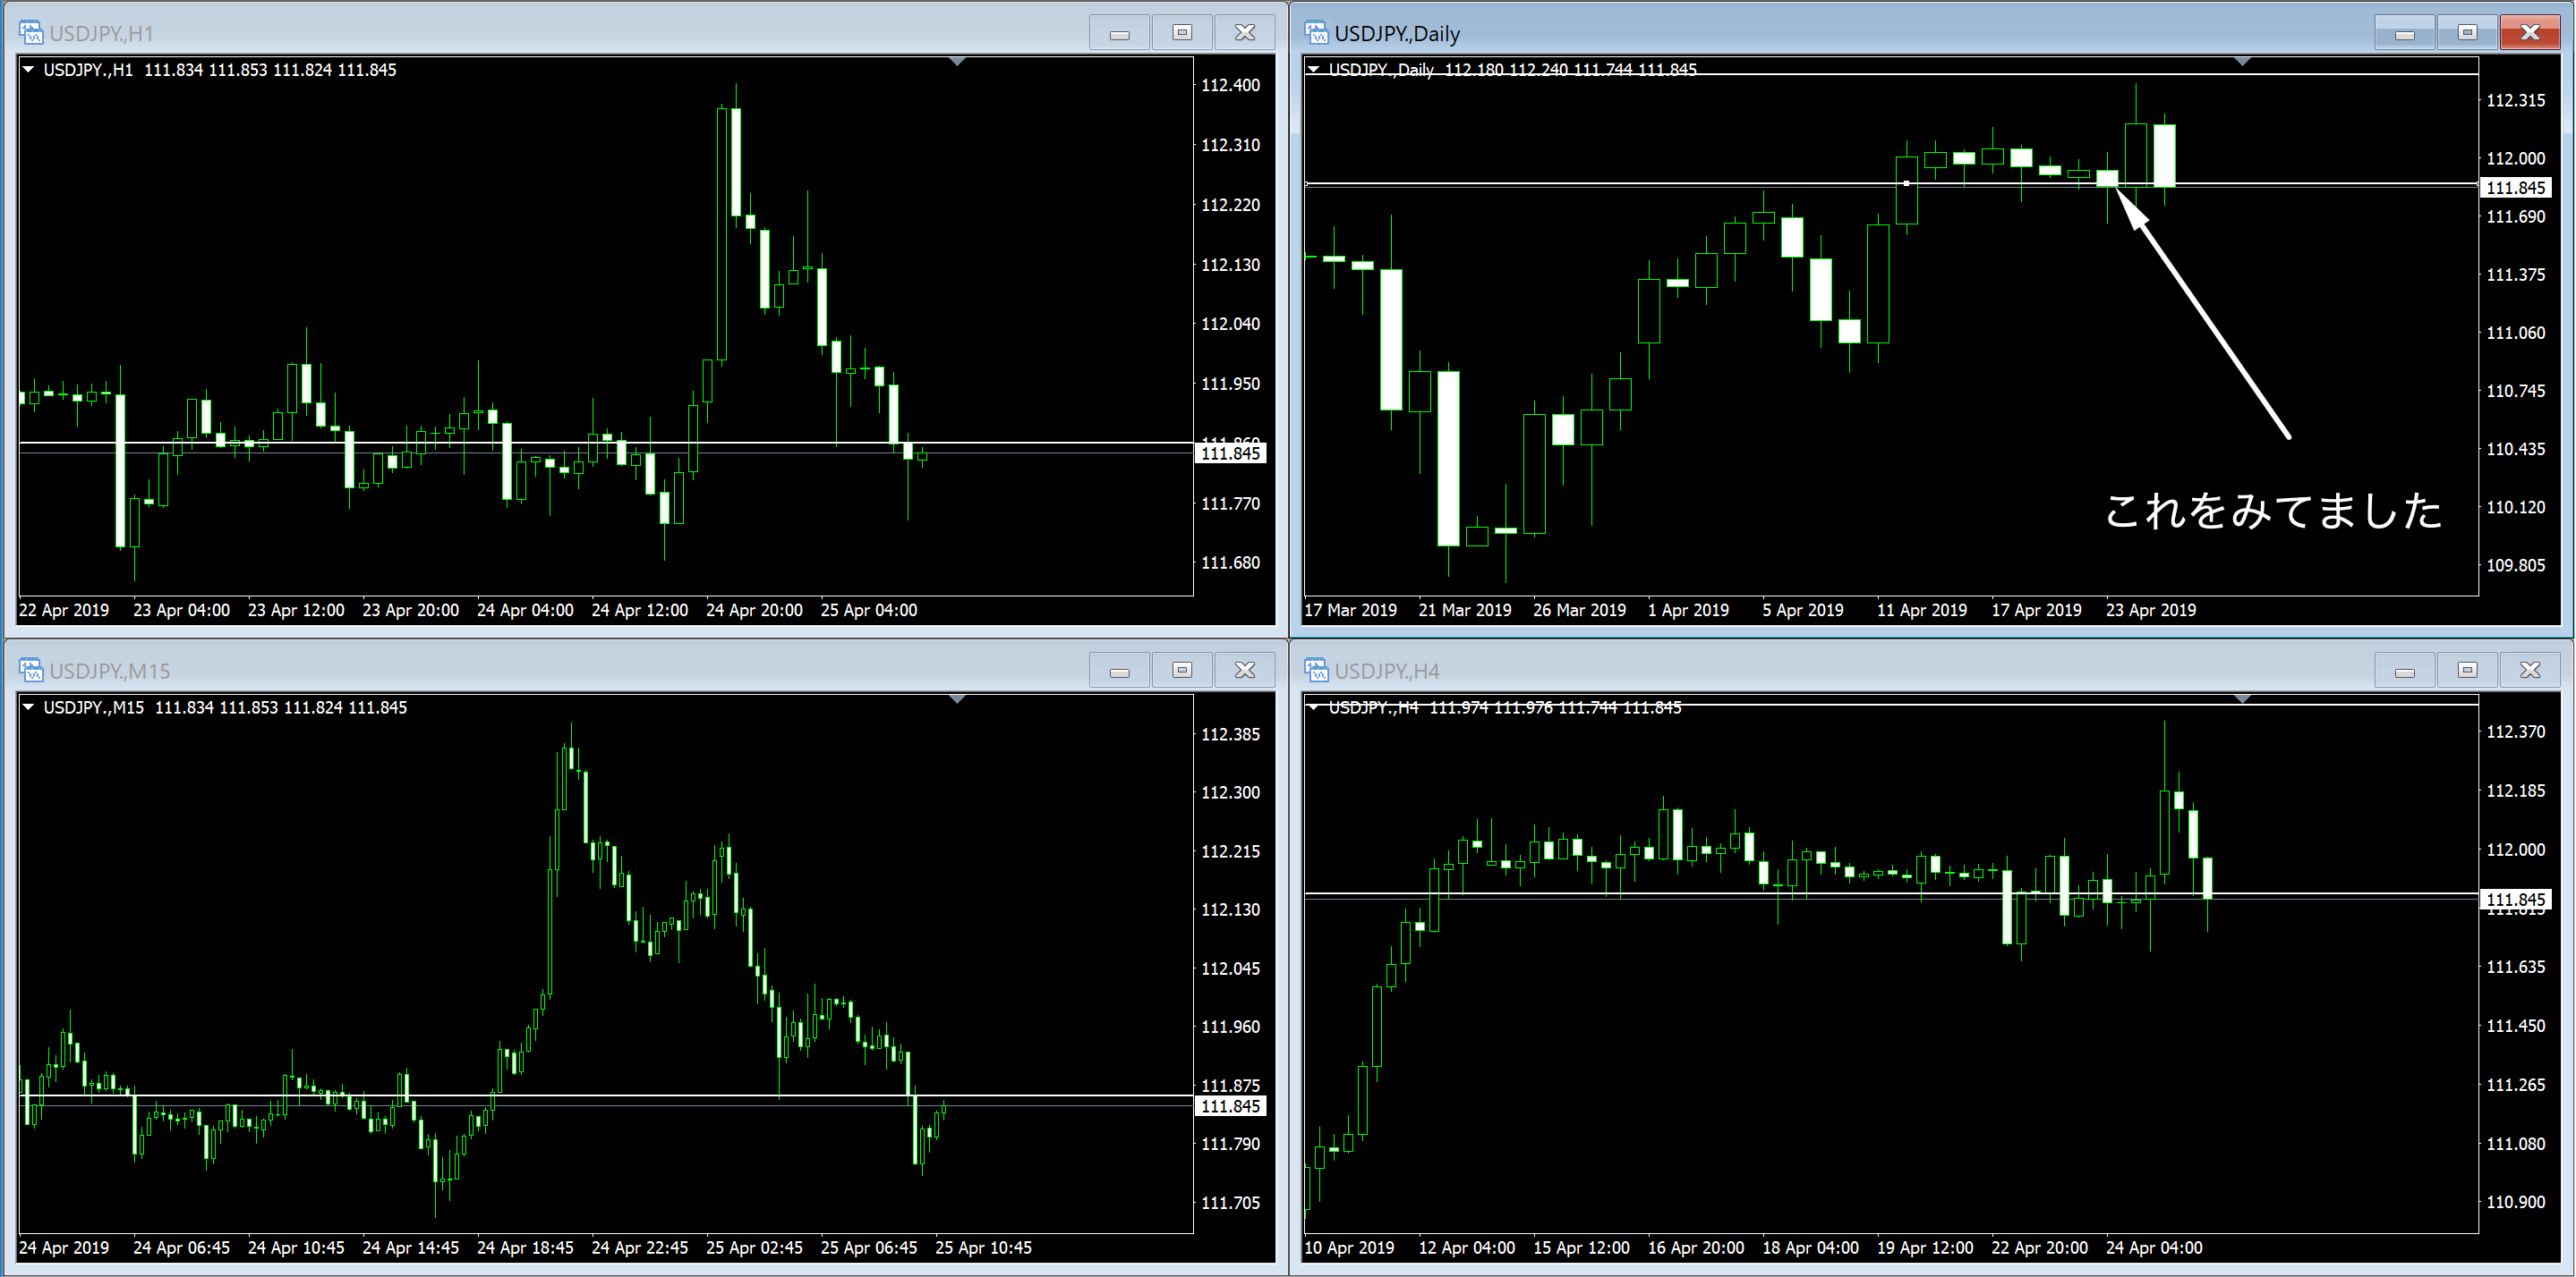Click the chart shift marker on Daily chart

[2242, 62]
